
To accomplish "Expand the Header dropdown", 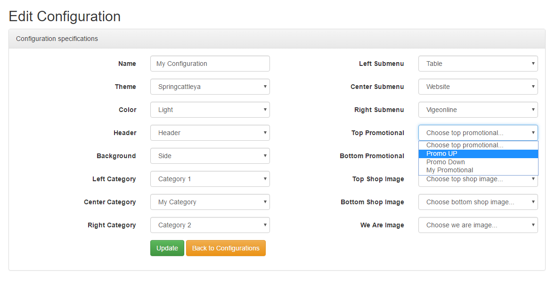I will pyautogui.click(x=210, y=133).
